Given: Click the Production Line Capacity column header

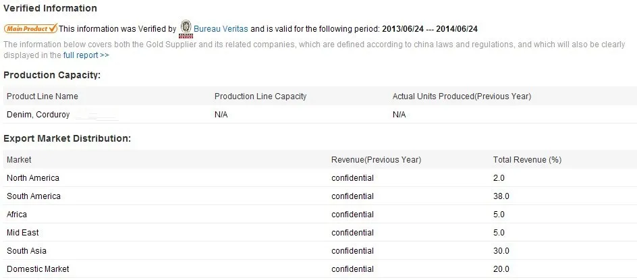Looking at the screenshot, I should point(260,96).
